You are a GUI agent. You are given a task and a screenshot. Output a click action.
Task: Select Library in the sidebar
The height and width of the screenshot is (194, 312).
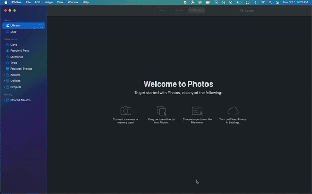23,25
